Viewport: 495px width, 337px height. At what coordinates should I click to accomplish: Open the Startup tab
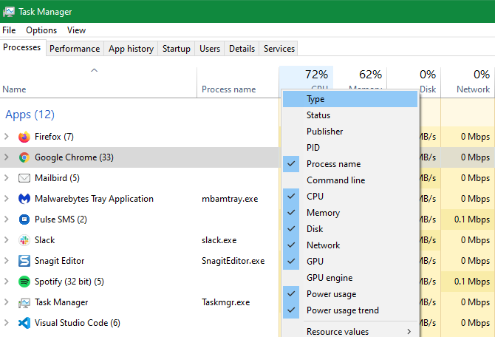pos(177,49)
